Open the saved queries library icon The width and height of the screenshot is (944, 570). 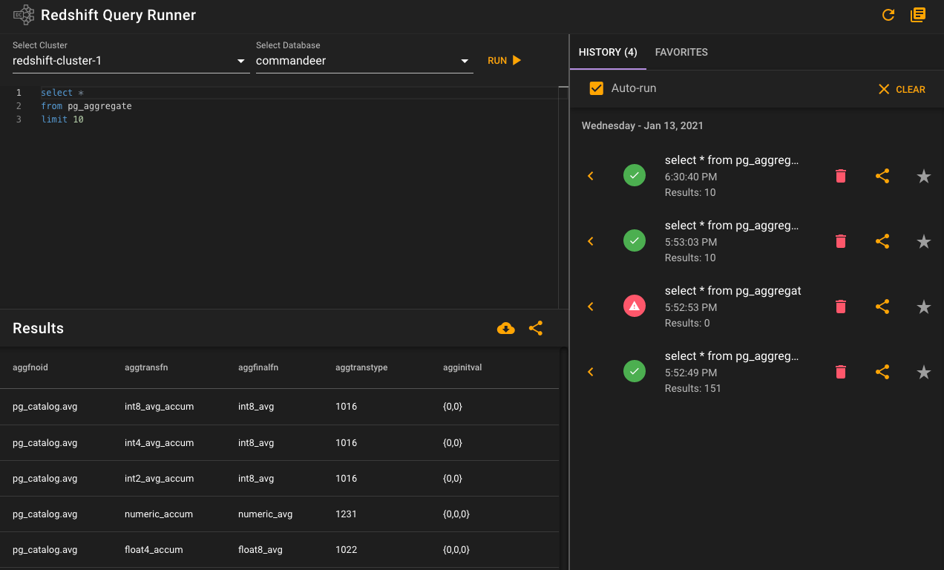click(x=918, y=15)
